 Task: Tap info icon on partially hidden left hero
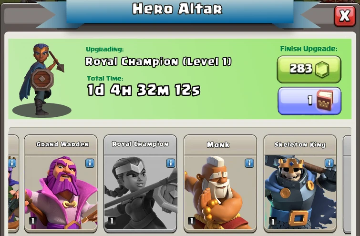[12, 163]
